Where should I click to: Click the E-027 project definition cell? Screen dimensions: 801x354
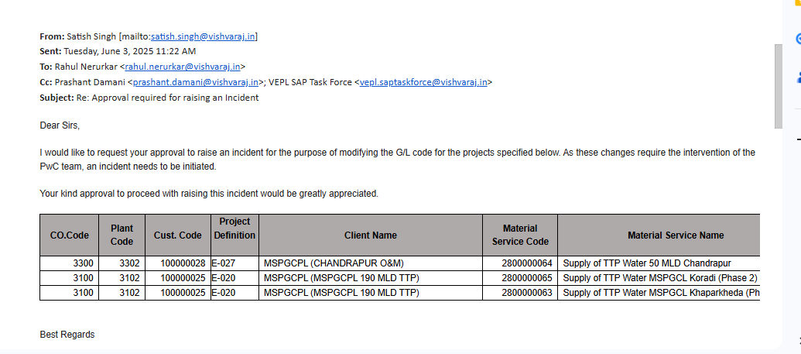pos(224,263)
